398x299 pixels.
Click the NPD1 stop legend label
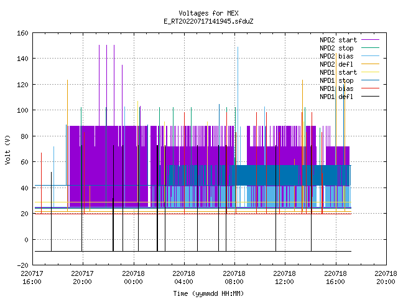click(x=336, y=80)
